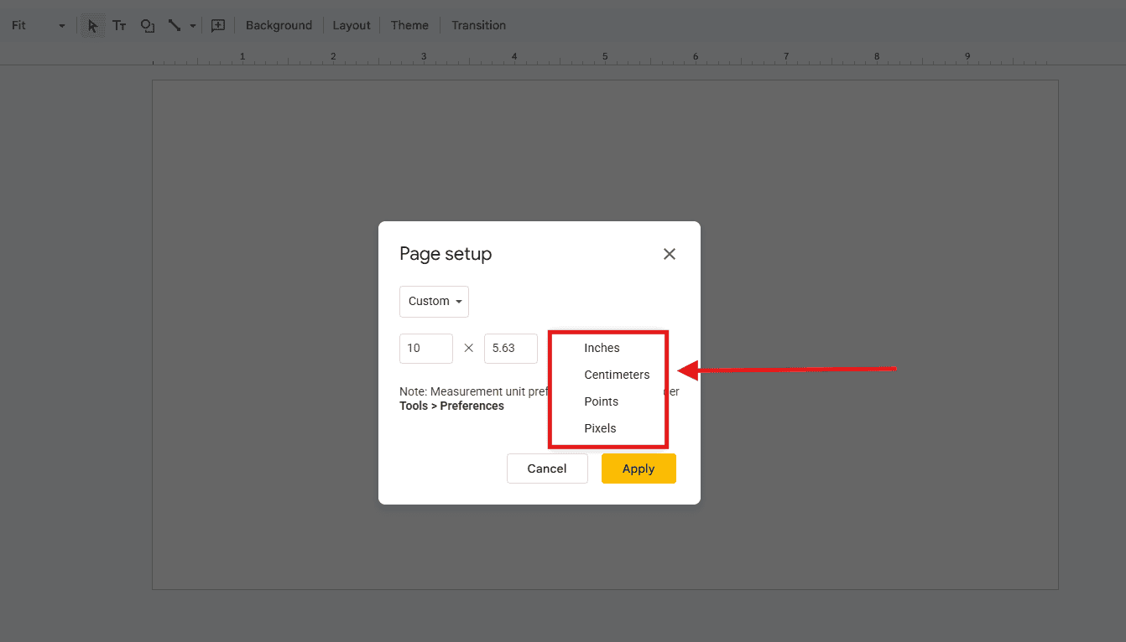1126x642 pixels.
Task: Apply the page setup changes
Action: tap(639, 468)
